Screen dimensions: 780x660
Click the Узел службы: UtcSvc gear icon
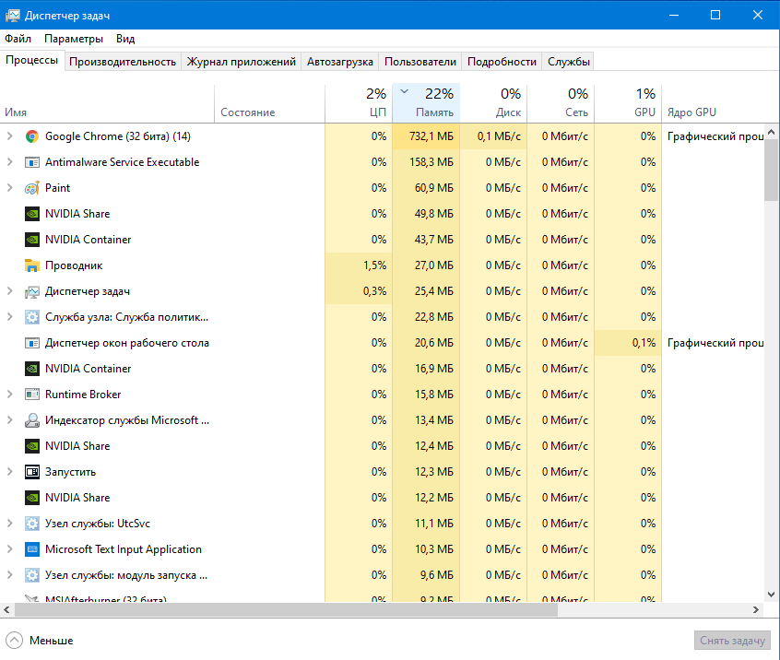tap(32, 524)
